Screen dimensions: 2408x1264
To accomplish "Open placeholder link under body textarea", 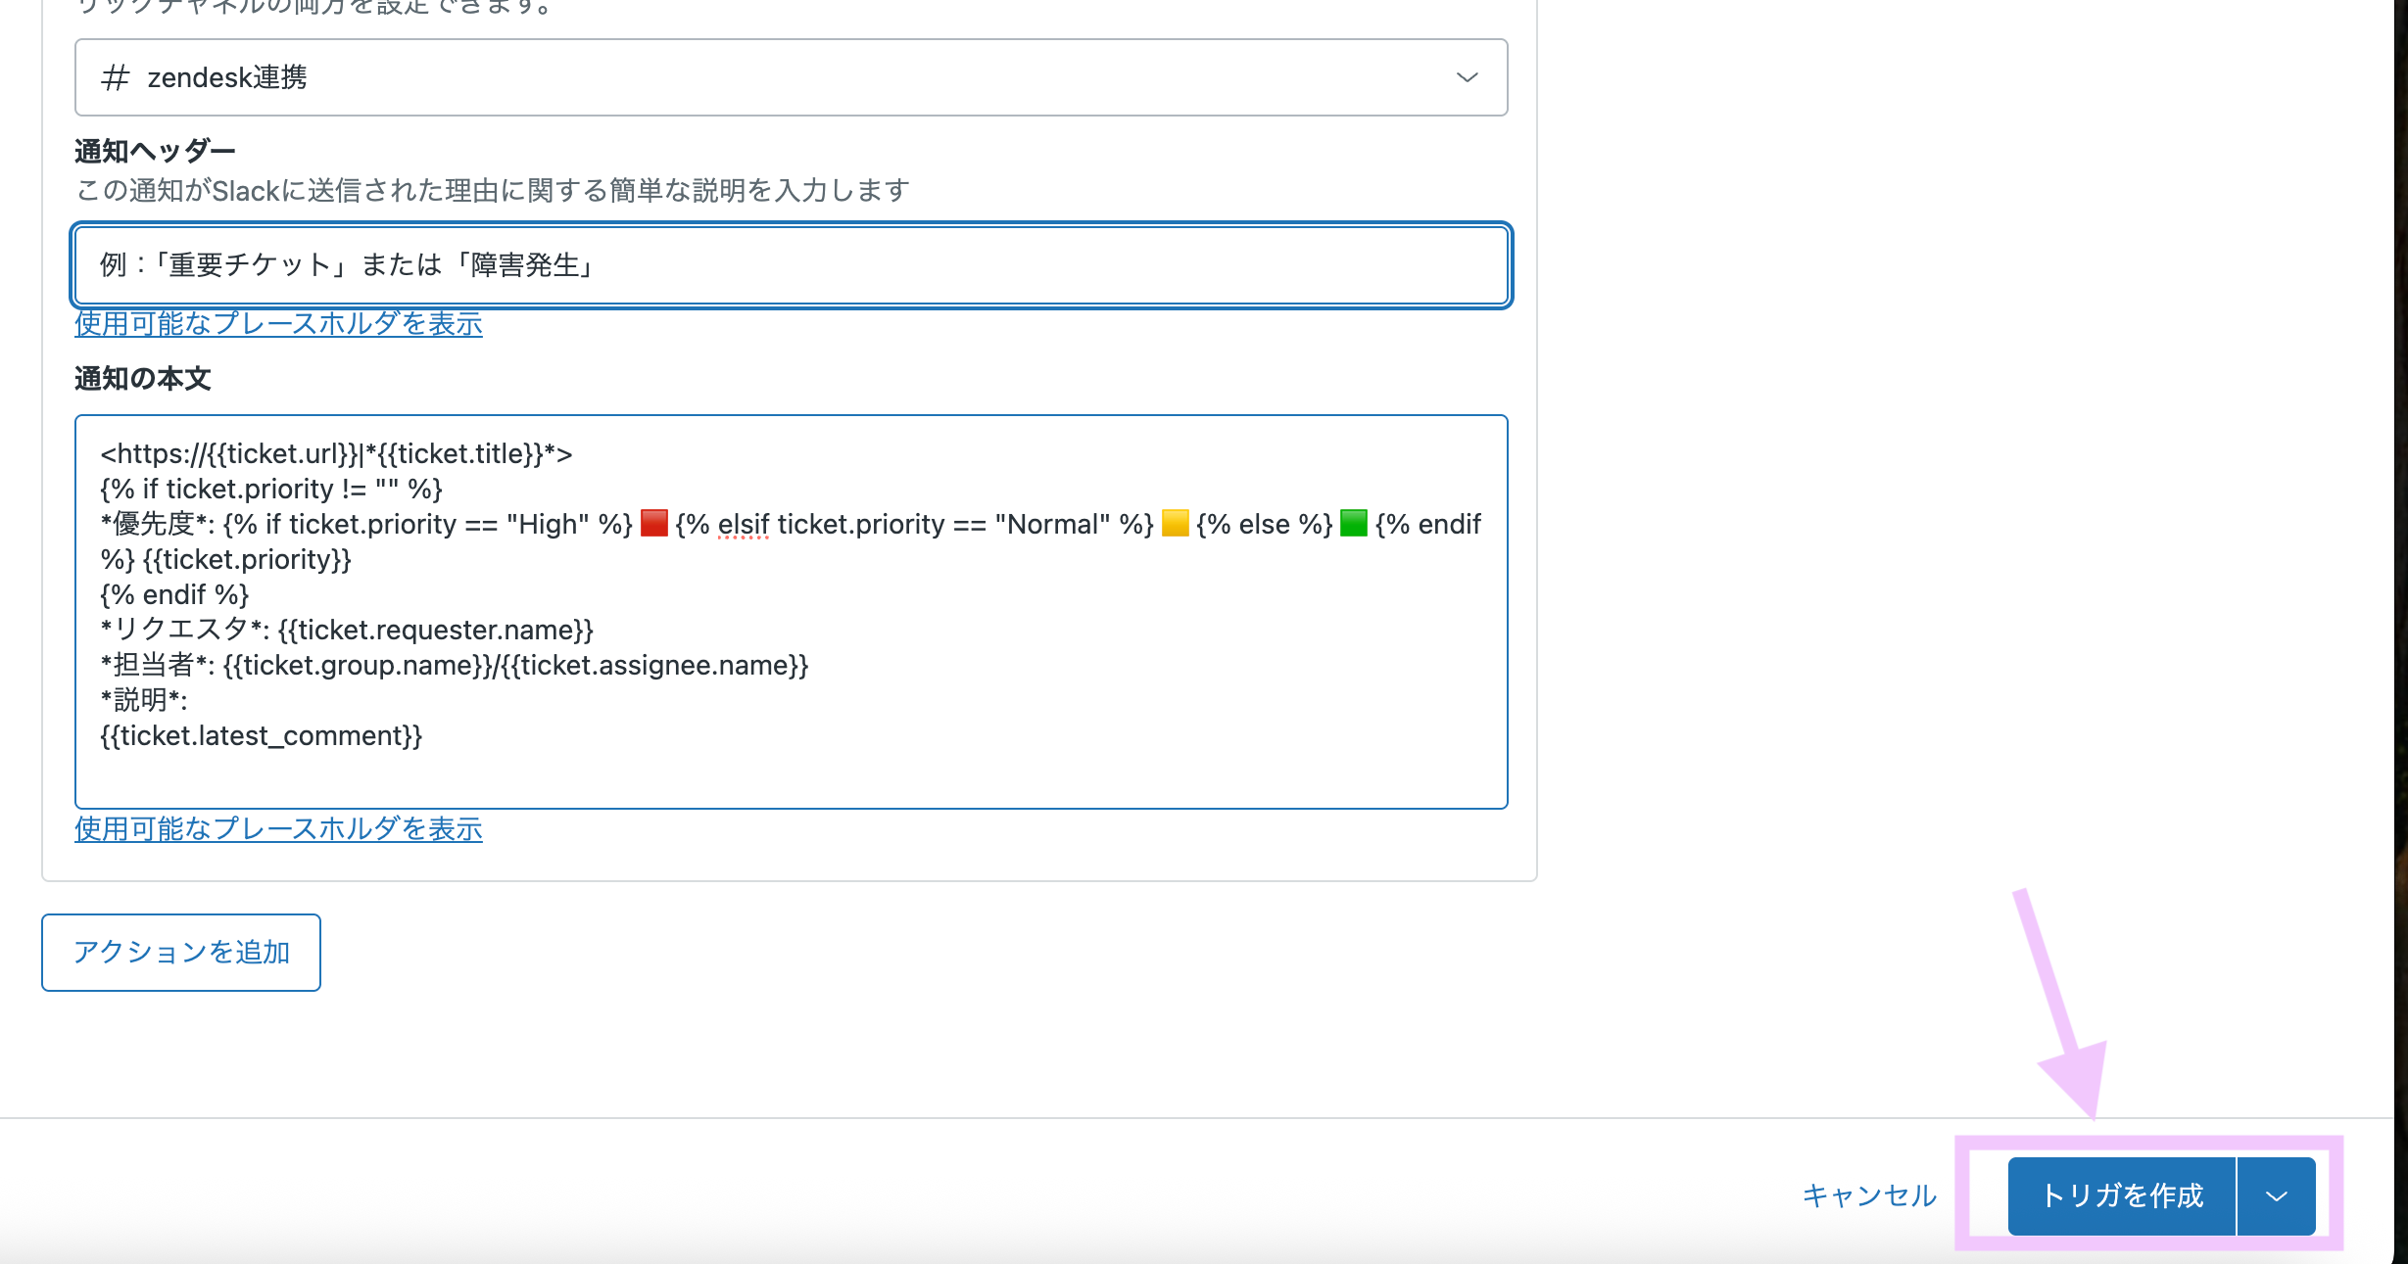I will (278, 829).
